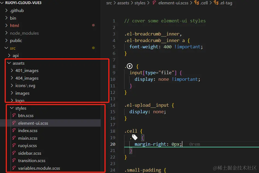259x173 pixels.
Task: Expand the html folder chevron
Action: (x=7, y=25)
